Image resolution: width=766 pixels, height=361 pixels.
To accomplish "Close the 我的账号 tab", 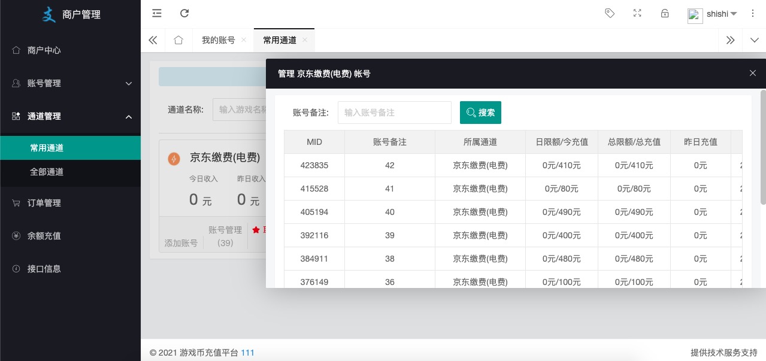I will point(243,40).
